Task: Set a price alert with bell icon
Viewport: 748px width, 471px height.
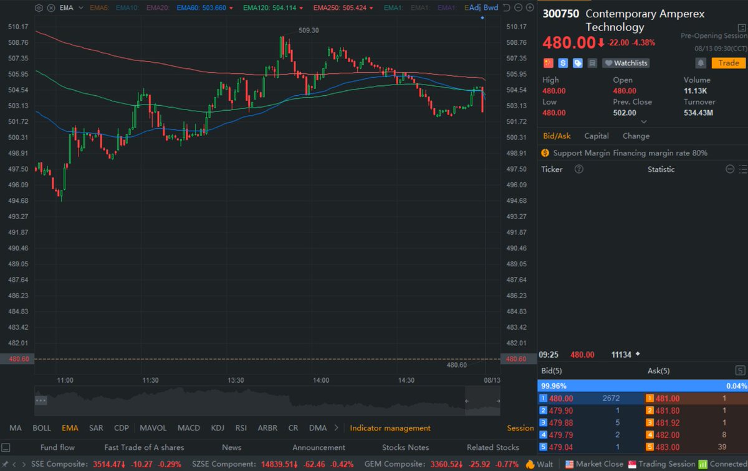Action: (x=701, y=63)
